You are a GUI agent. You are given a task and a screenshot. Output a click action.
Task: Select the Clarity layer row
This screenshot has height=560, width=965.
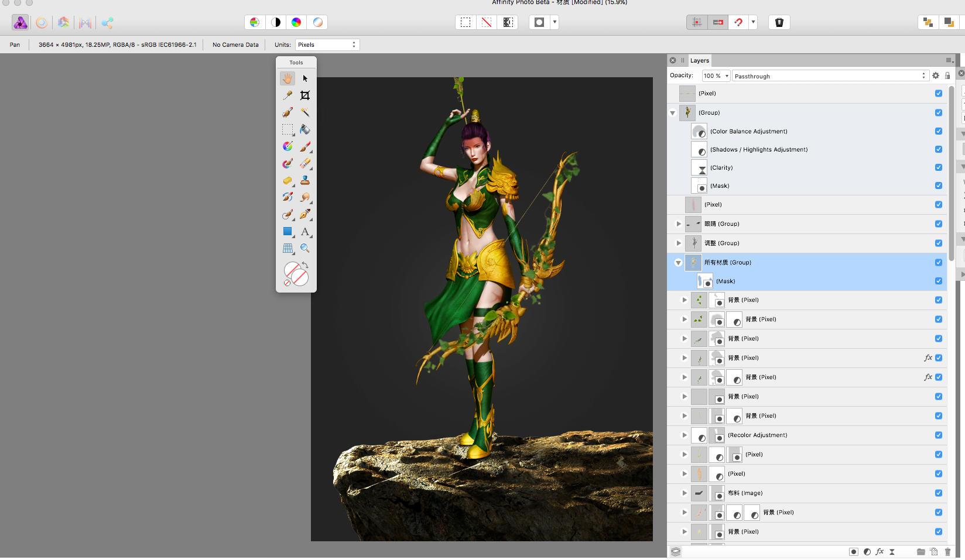pyautogui.click(x=807, y=167)
